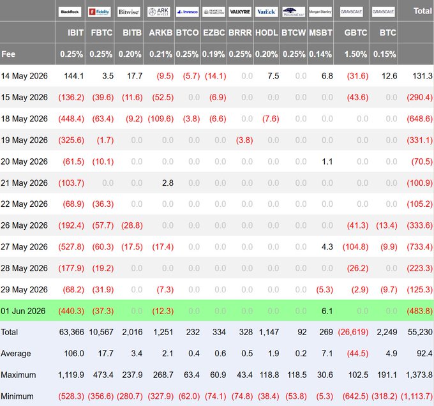Select the EZBC column header

coord(214,33)
